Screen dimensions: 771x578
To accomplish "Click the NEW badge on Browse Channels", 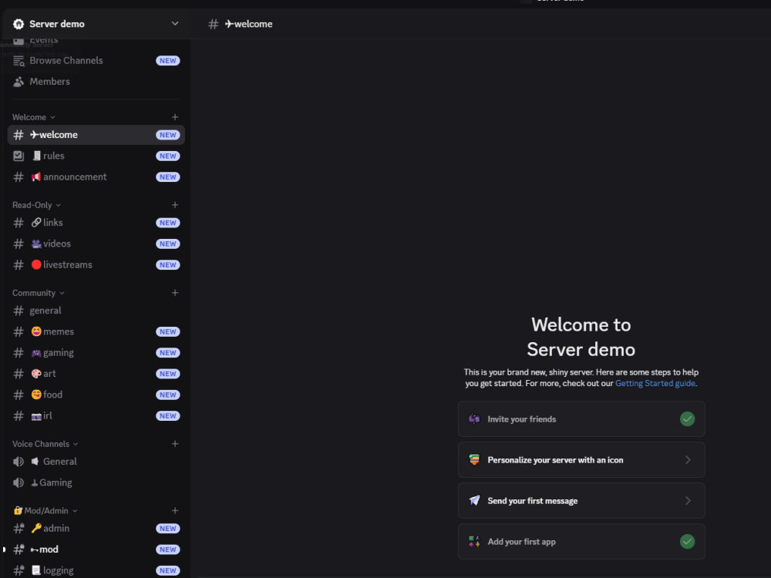I will coord(167,60).
